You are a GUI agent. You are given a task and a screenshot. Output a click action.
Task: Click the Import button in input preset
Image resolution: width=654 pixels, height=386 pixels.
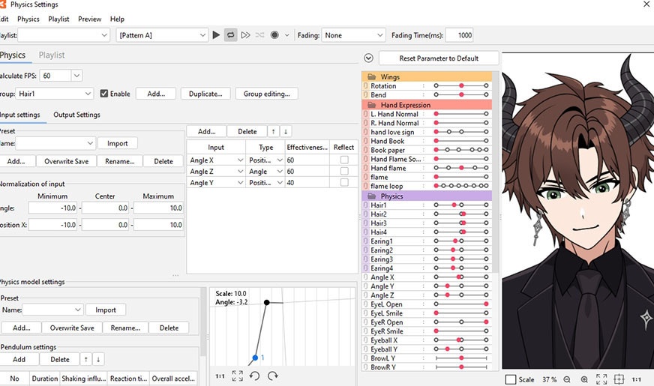click(118, 143)
